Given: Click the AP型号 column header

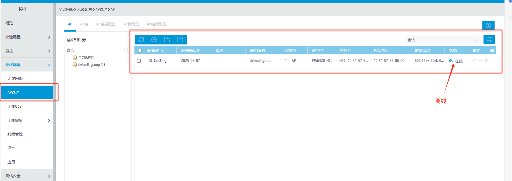Looking at the screenshot, I should click(318, 50).
